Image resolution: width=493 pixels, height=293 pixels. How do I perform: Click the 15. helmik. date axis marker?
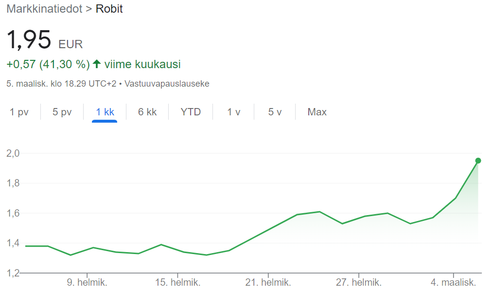click(x=177, y=282)
